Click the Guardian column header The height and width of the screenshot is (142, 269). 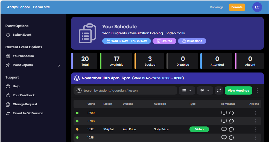(x=160, y=104)
